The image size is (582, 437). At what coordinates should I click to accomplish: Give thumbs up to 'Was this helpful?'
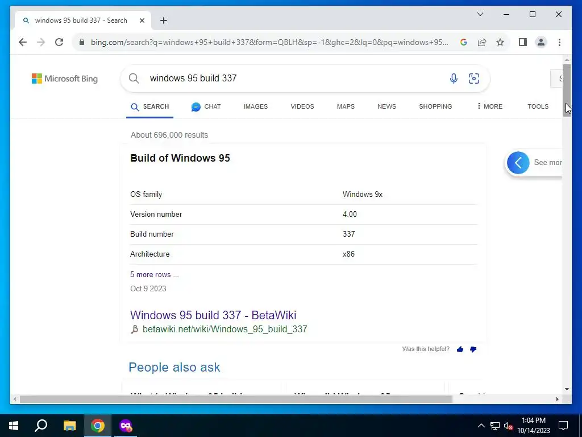(460, 349)
